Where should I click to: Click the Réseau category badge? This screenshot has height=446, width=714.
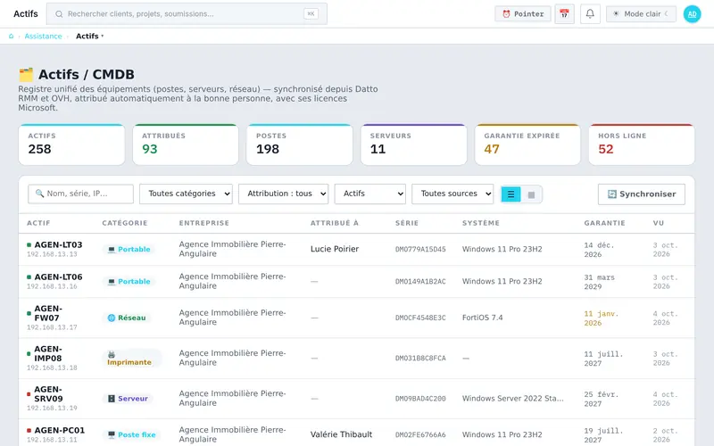tap(127, 318)
